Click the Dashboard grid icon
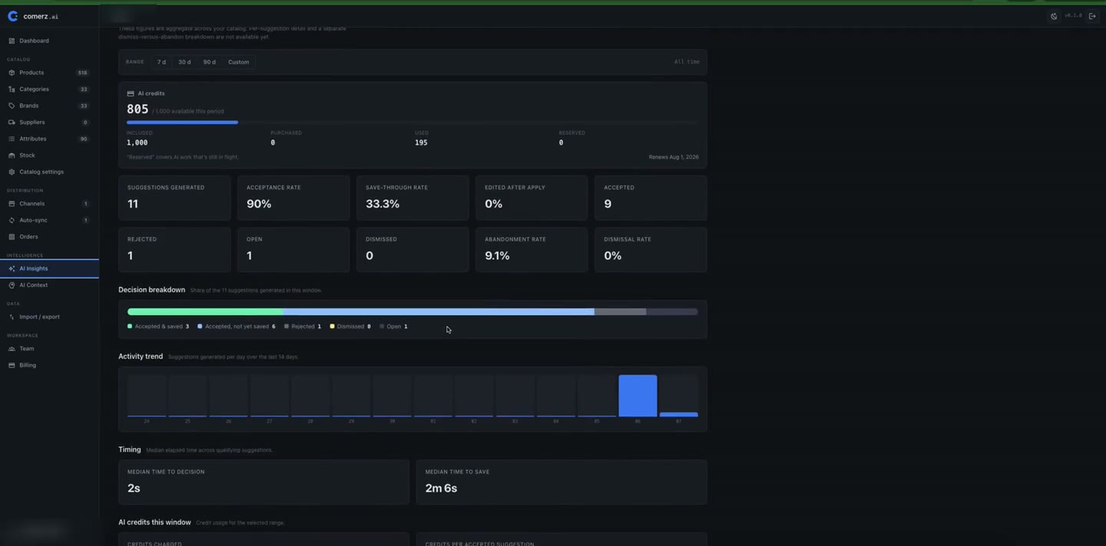 coord(12,41)
